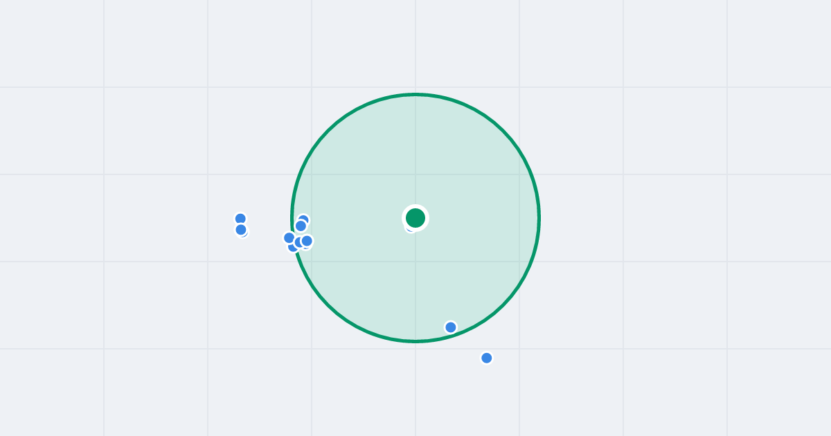The width and height of the screenshot is (831, 436).
Task: Select the green center marker of the circle
Action: (415, 218)
